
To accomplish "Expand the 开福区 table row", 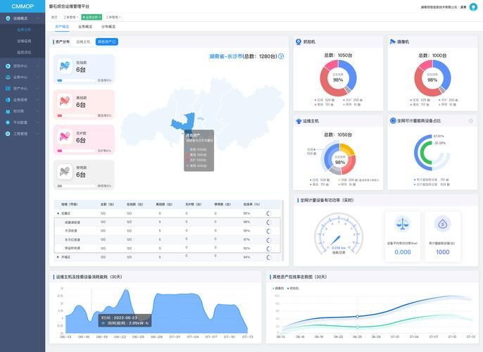I will tap(58, 257).
